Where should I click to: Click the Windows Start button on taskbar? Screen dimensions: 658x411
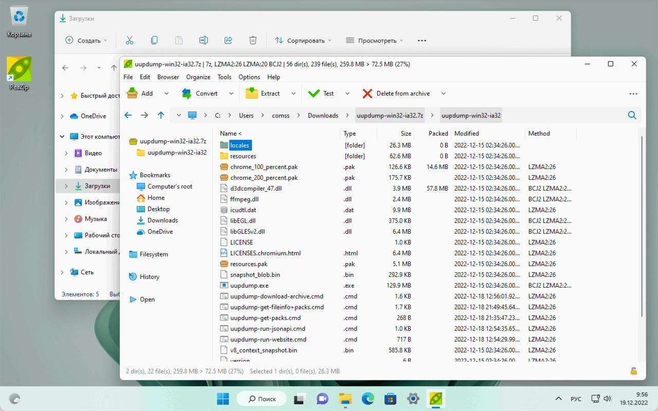(223, 399)
